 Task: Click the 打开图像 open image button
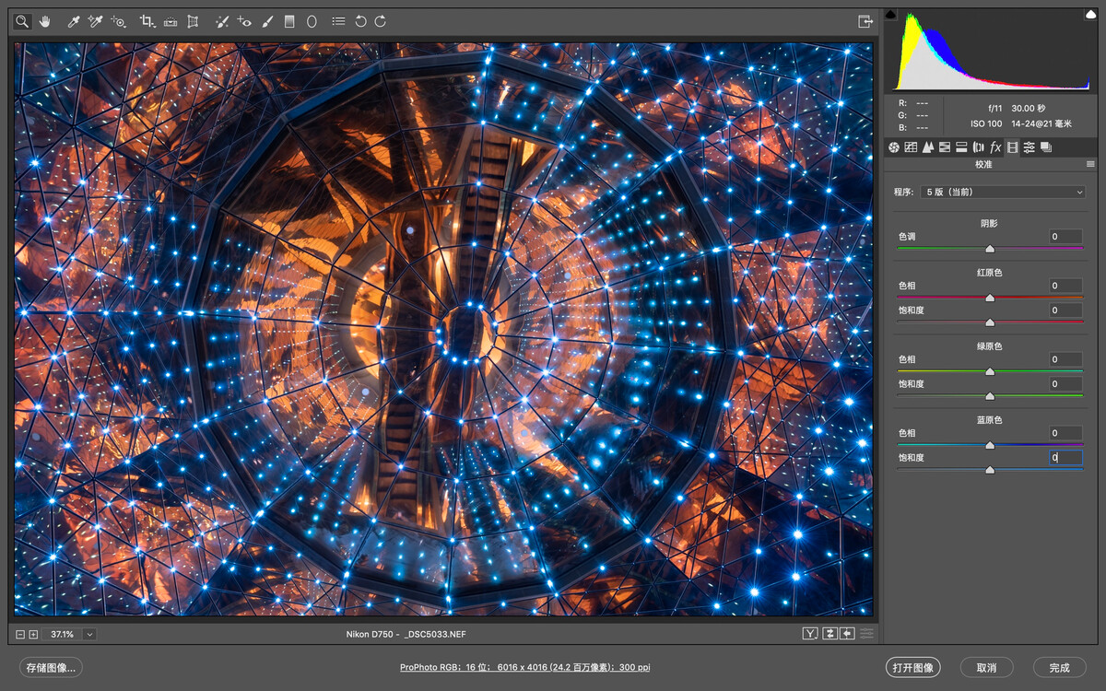coord(913,667)
